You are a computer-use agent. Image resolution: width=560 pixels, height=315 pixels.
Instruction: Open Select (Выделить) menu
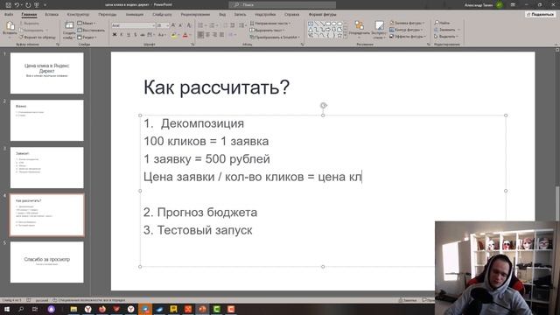pos(446,37)
